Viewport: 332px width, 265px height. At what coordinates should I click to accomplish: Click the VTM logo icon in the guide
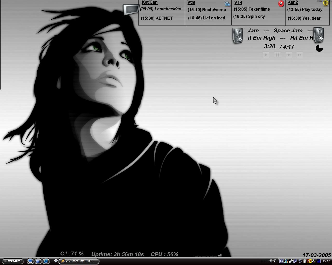point(227,4)
